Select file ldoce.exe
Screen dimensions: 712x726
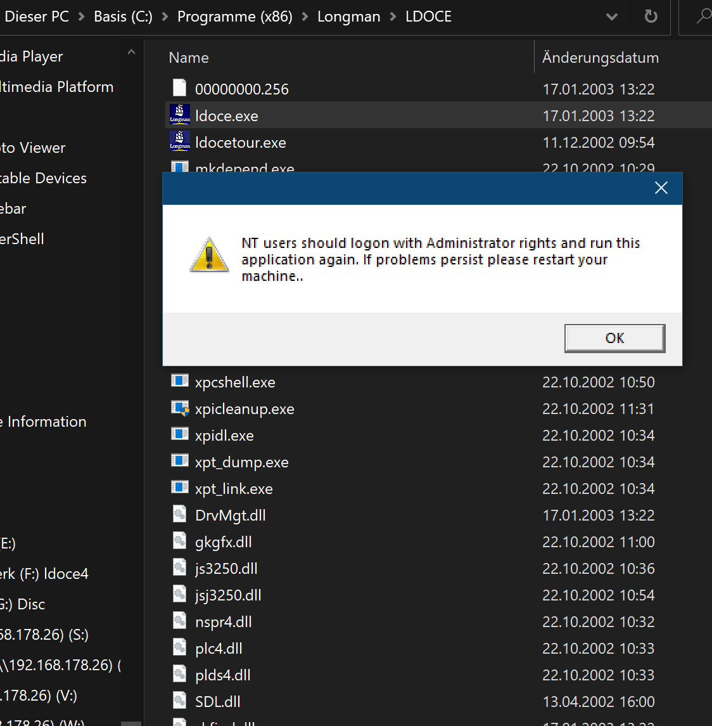[x=227, y=116]
